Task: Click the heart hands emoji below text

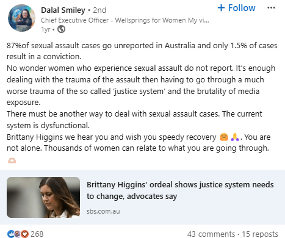Action: point(12,160)
